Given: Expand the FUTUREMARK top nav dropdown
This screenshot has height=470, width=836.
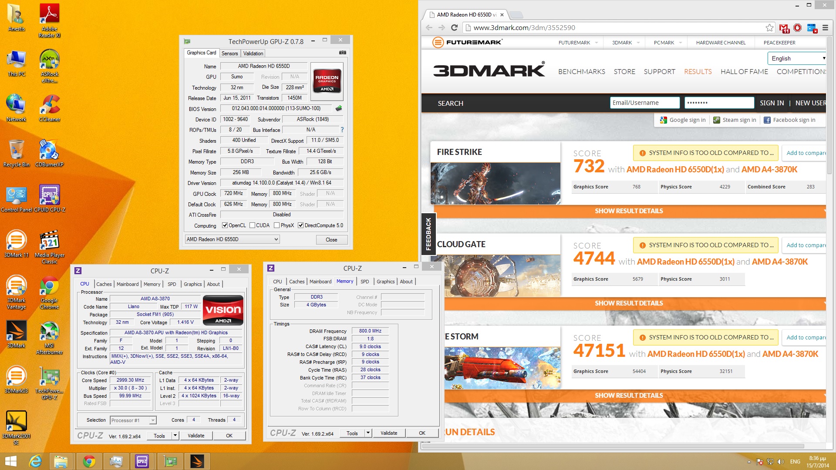Looking at the screenshot, I should pos(596,43).
